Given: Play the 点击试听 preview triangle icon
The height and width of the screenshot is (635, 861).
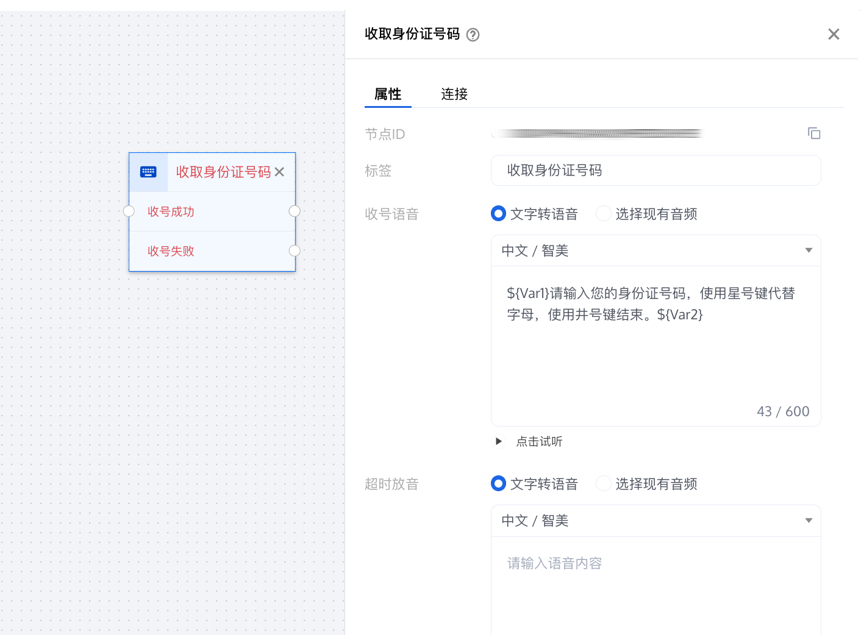Looking at the screenshot, I should (499, 441).
